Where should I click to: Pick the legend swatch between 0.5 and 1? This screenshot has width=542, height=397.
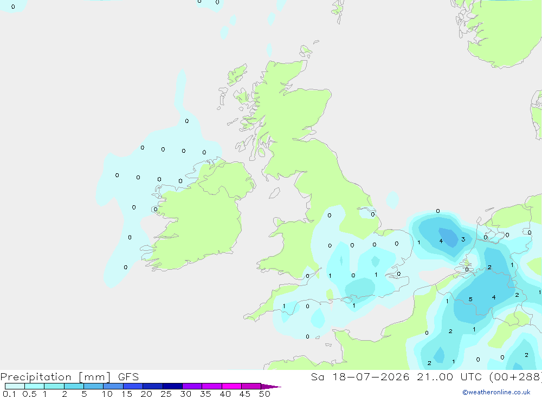tap(35, 386)
